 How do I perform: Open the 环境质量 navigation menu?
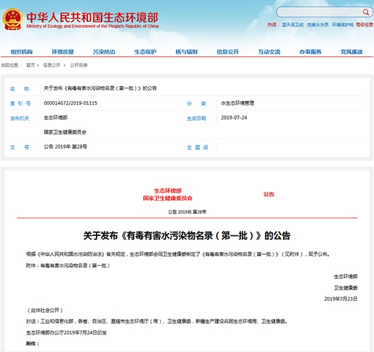click(63, 52)
